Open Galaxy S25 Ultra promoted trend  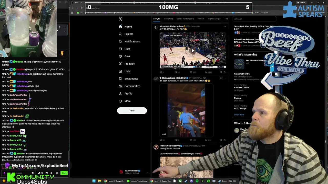pos(248,76)
